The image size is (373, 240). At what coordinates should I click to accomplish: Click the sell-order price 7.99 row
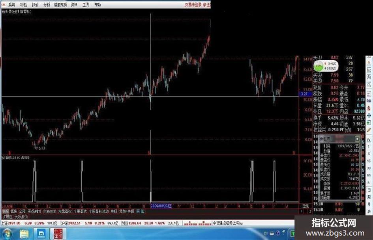click(x=333, y=75)
